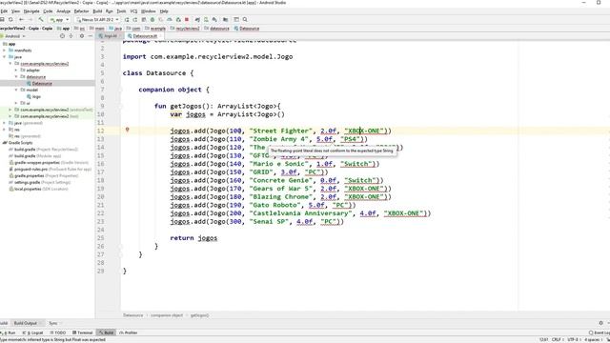Open local.properties file
Viewport: 610px width, 343px height.
pyautogui.click(x=38, y=189)
